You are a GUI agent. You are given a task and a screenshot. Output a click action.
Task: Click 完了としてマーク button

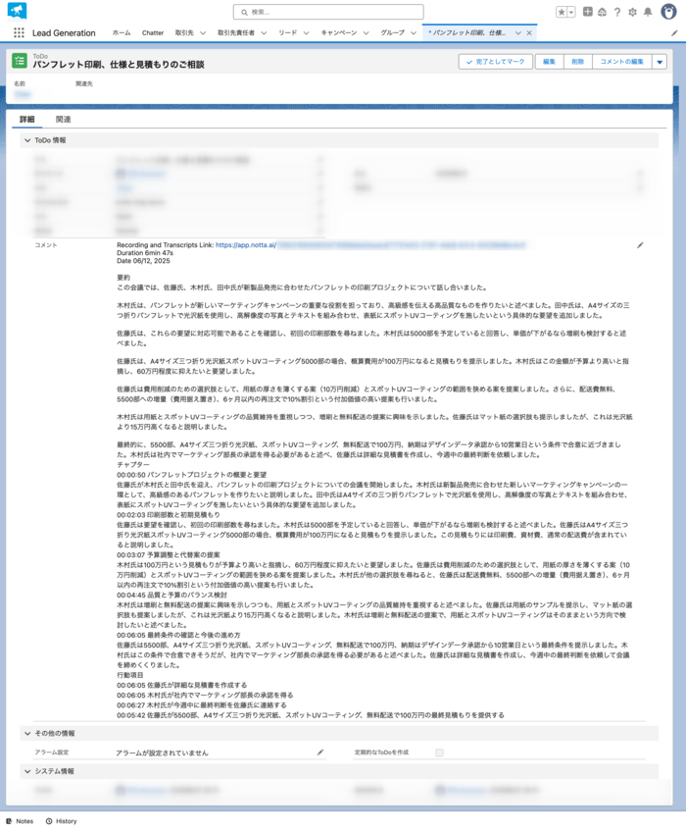(496, 62)
